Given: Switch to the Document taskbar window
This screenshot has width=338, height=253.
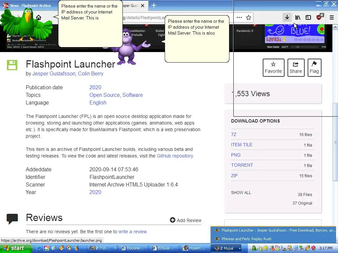Looking at the screenshot, I should [133, 248].
